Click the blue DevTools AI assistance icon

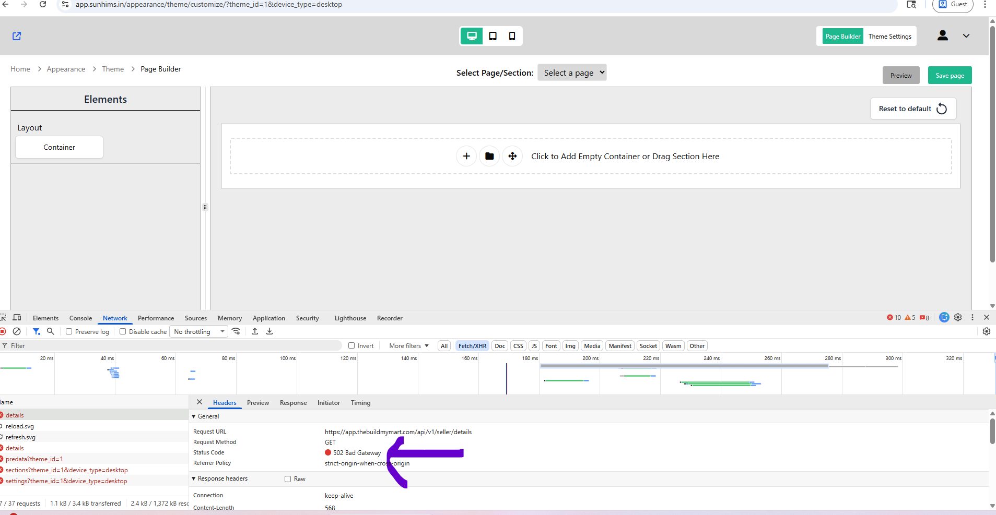[944, 317]
